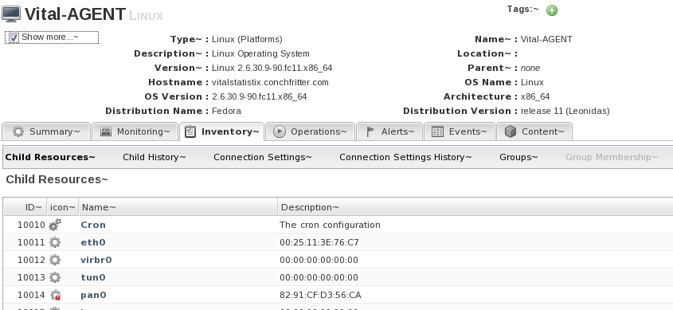Viewport: 673px width, 310px height.
Task: Click the graph icon on Monitoring tab
Action: point(106,131)
